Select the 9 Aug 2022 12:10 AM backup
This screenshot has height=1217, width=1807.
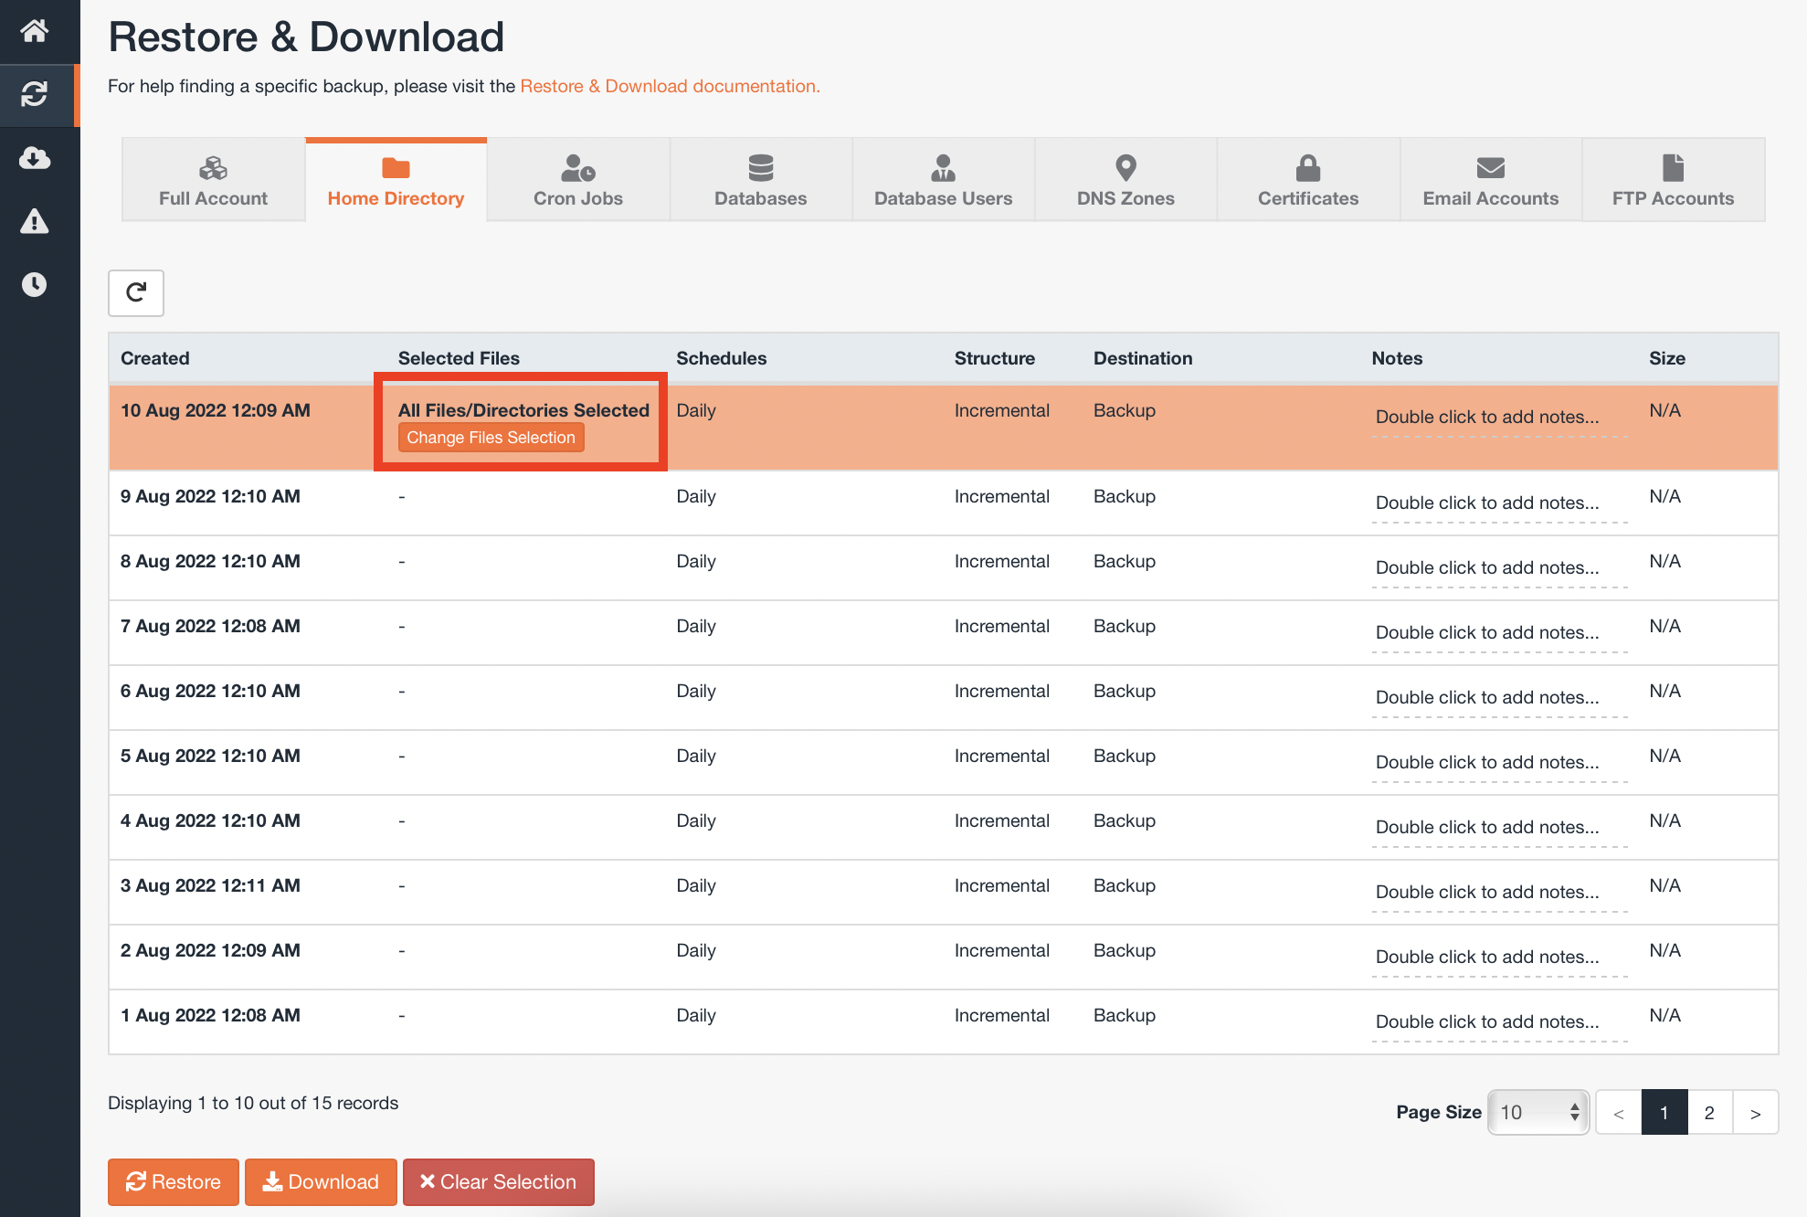944,503
